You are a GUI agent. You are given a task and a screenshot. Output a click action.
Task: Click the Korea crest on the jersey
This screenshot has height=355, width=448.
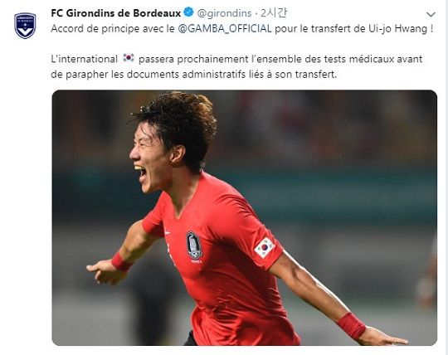(194, 247)
